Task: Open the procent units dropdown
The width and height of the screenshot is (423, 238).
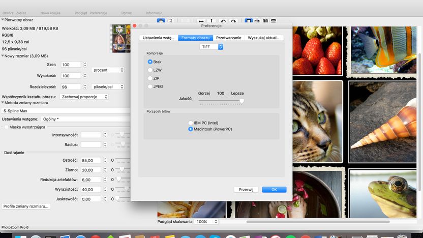Action: [108, 70]
